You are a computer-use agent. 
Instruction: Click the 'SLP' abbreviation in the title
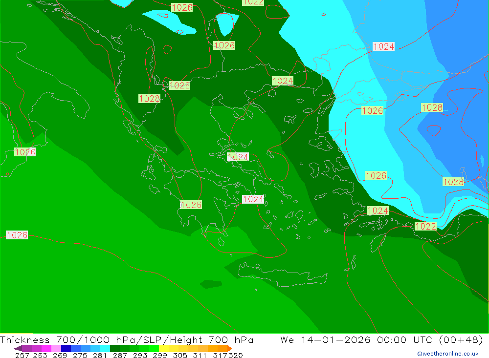click(x=152, y=339)
